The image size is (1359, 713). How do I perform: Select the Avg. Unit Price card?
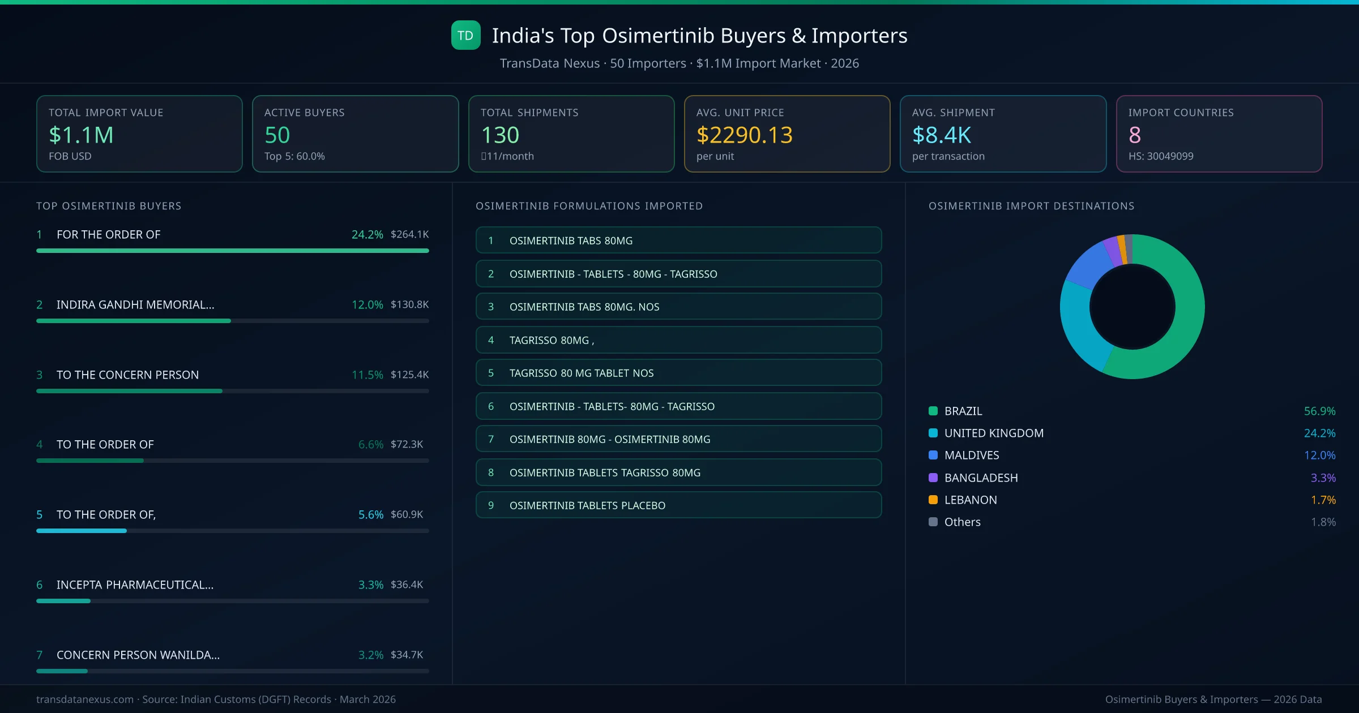coord(787,134)
